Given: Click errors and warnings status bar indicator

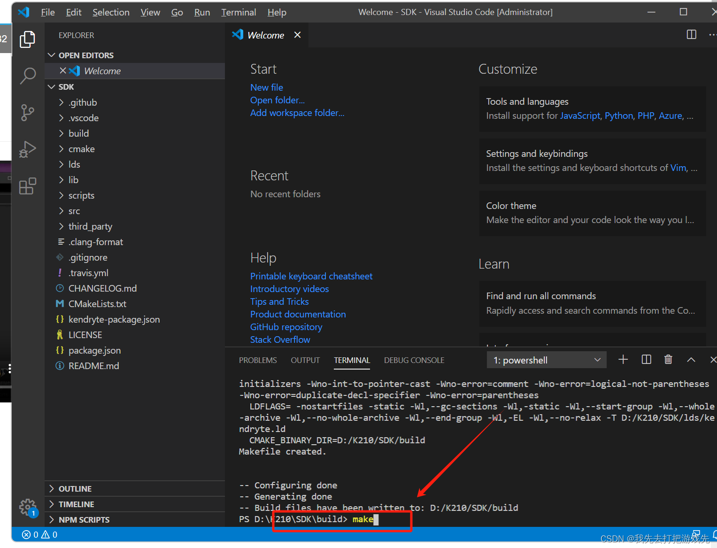Looking at the screenshot, I should (40, 534).
